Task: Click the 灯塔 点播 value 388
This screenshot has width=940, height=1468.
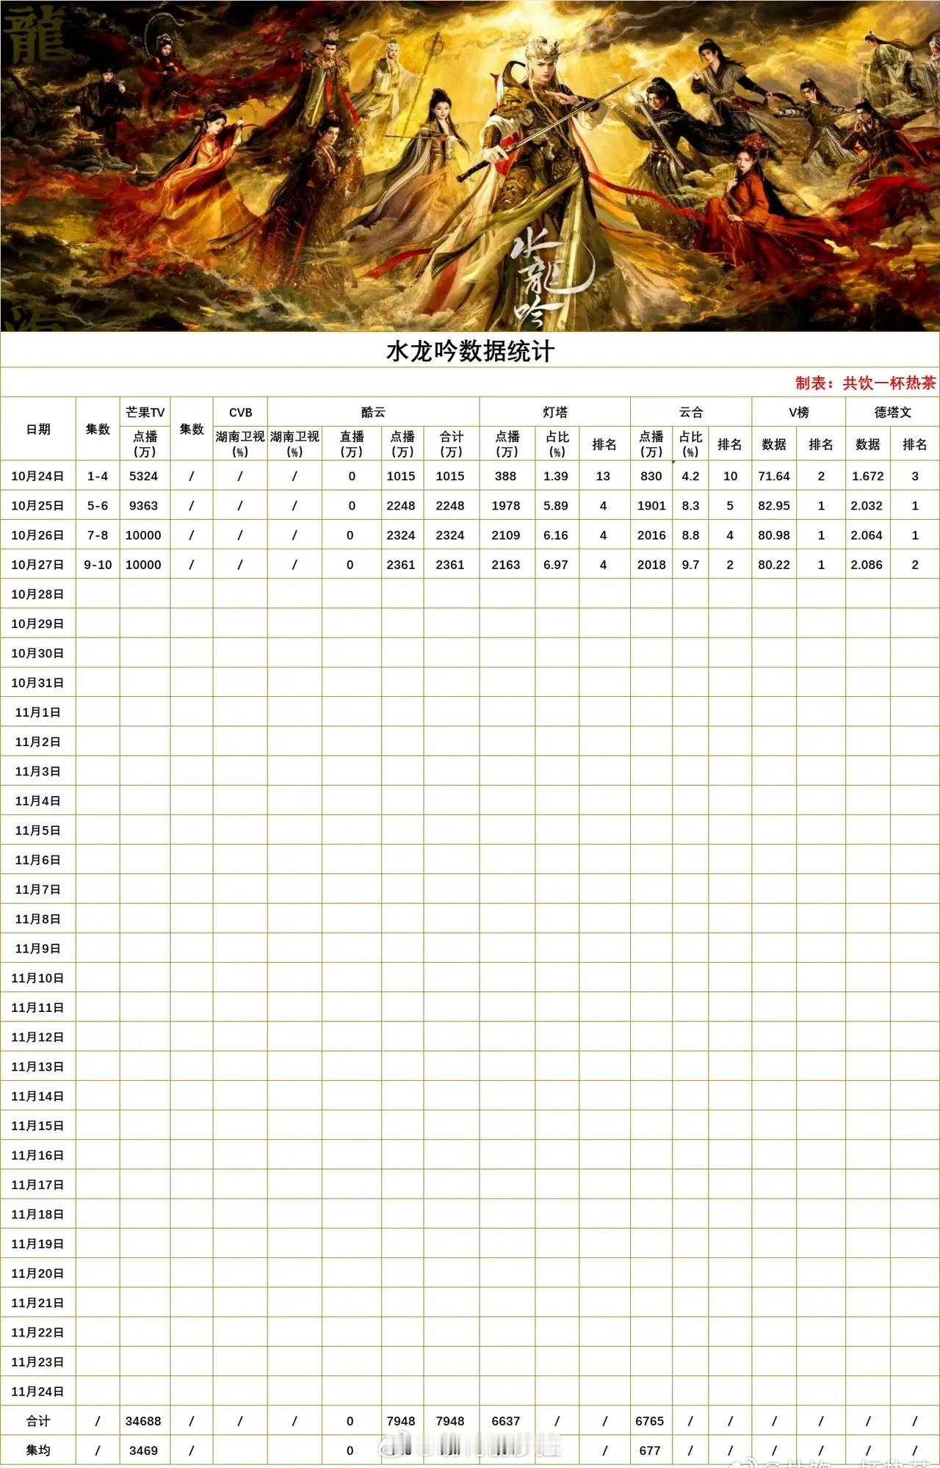Action: pos(505,476)
